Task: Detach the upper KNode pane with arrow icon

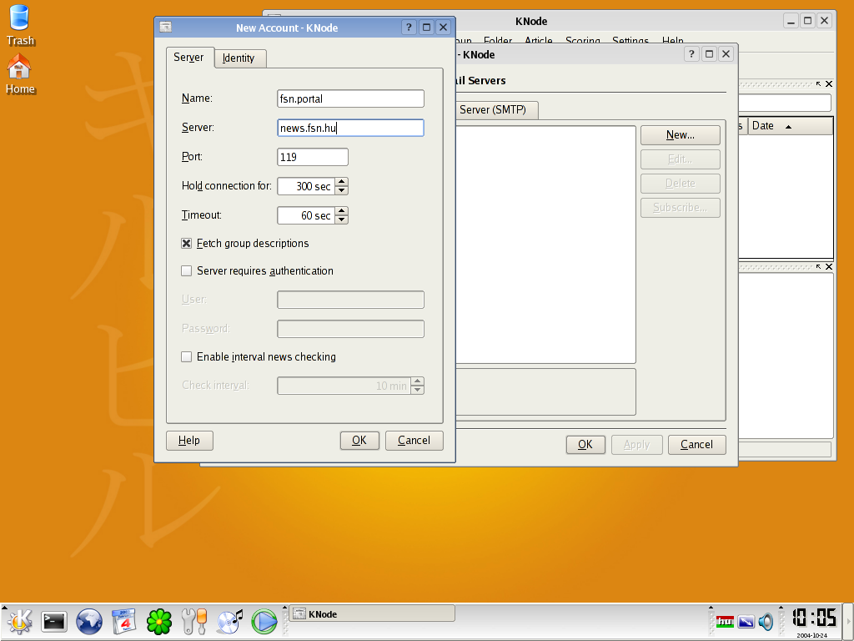Action: (x=819, y=84)
